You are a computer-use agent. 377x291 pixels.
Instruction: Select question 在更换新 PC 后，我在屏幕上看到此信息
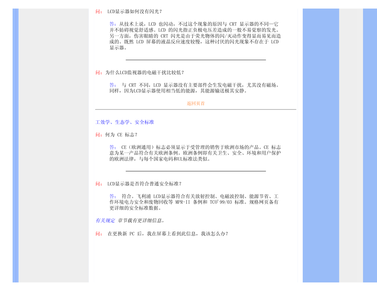pos(168,234)
